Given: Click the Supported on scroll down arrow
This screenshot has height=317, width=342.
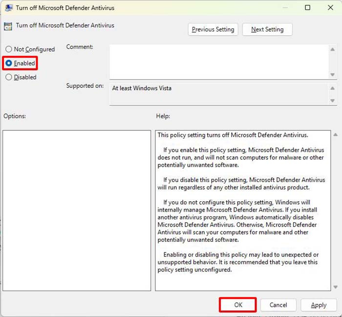Looking at the screenshot, I should pos(333,101).
